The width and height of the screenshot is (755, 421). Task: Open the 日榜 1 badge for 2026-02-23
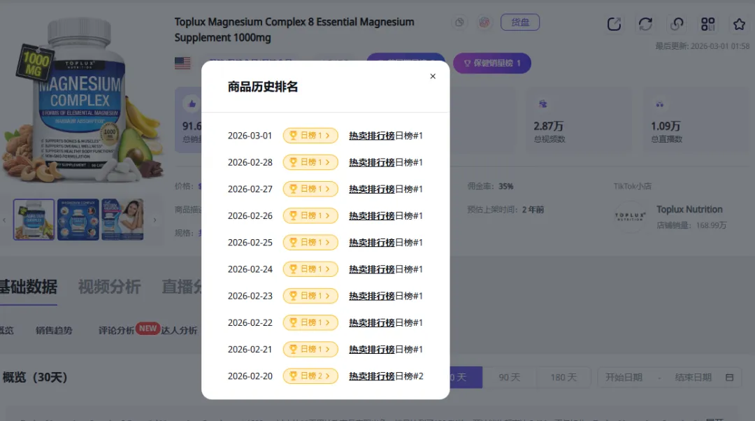click(x=310, y=296)
